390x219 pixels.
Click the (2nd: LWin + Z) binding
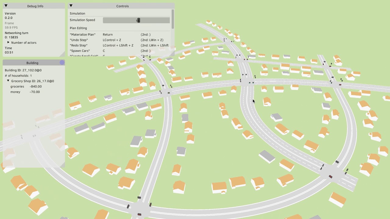(152, 40)
